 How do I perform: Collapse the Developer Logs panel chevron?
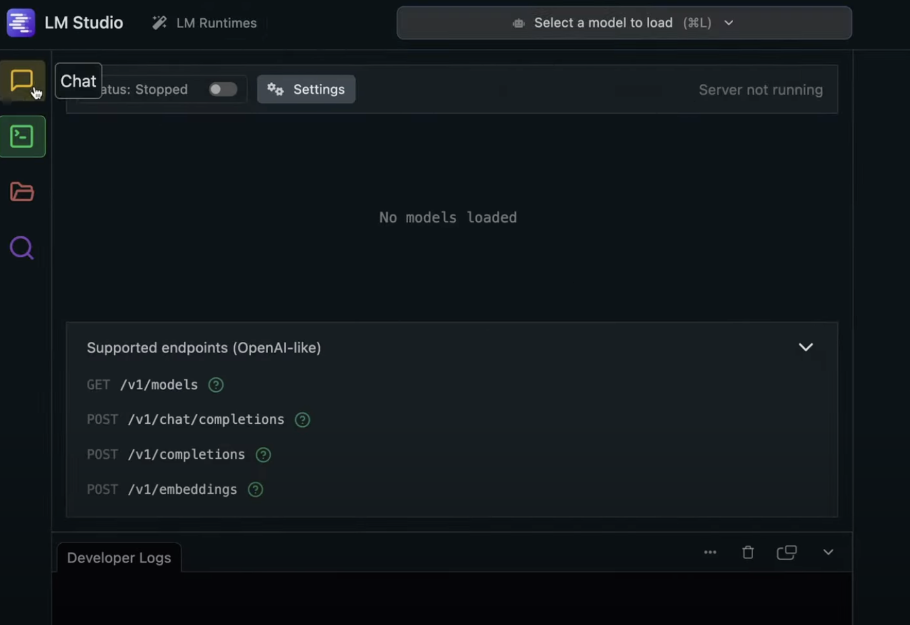(828, 552)
